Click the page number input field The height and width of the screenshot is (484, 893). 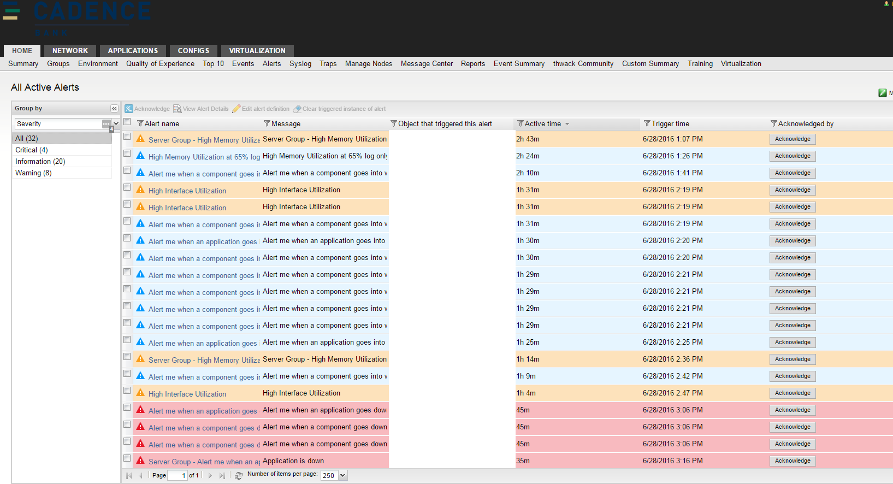tap(177, 476)
